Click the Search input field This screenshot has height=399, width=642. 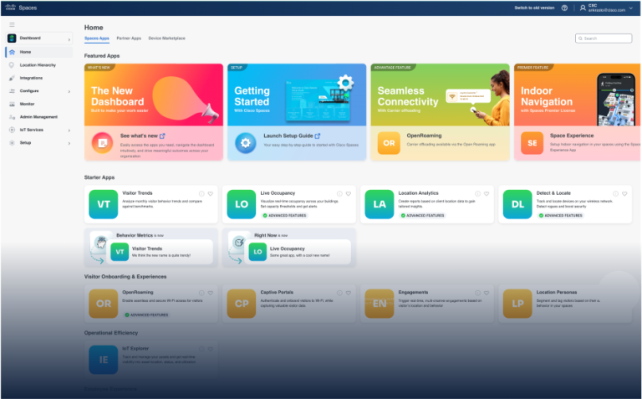point(604,38)
